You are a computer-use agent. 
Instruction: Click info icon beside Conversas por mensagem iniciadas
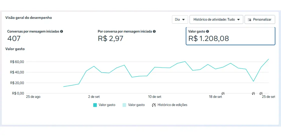[61, 32]
